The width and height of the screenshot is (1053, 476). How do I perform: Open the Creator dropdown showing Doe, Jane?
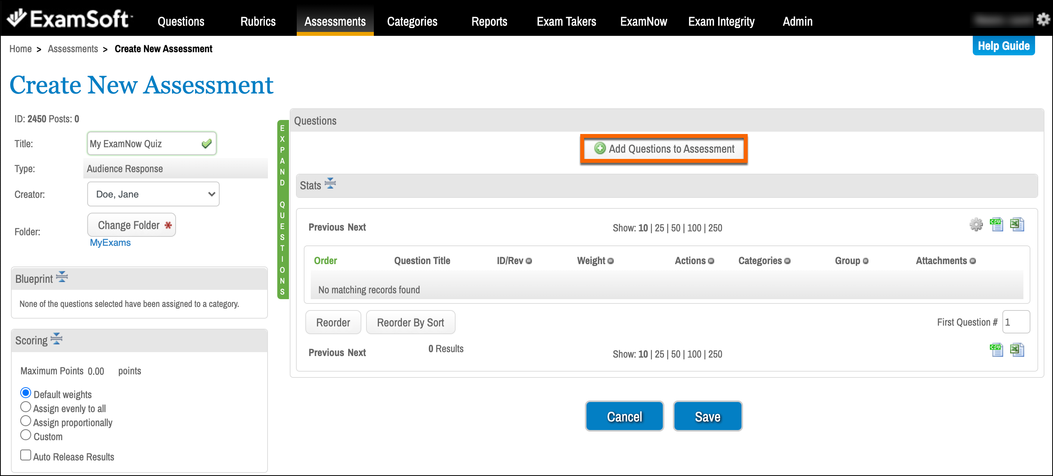[x=153, y=194]
